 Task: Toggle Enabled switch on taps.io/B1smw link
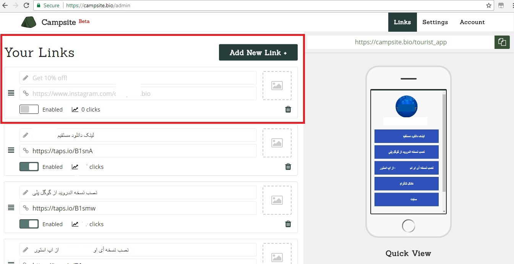[x=29, y=224]
